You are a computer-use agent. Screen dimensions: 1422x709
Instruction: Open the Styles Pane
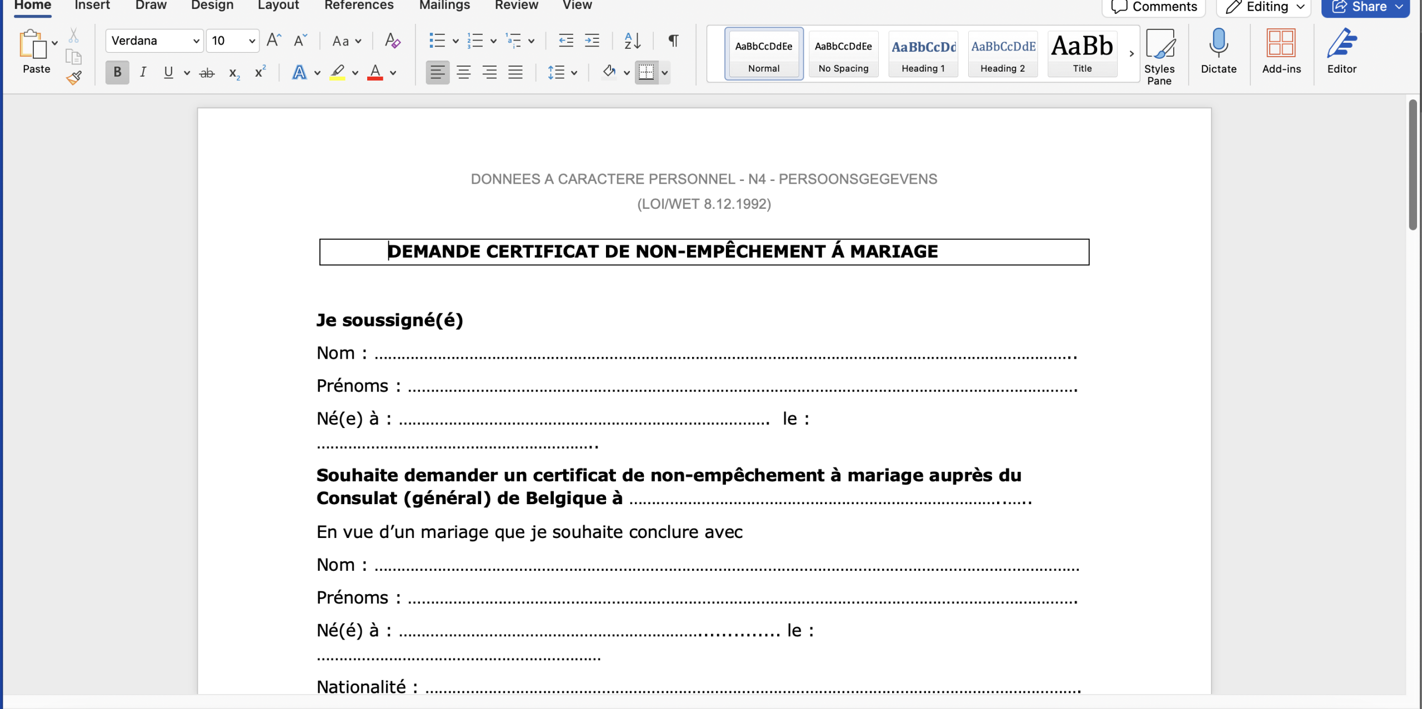[x=1159, y=57]
